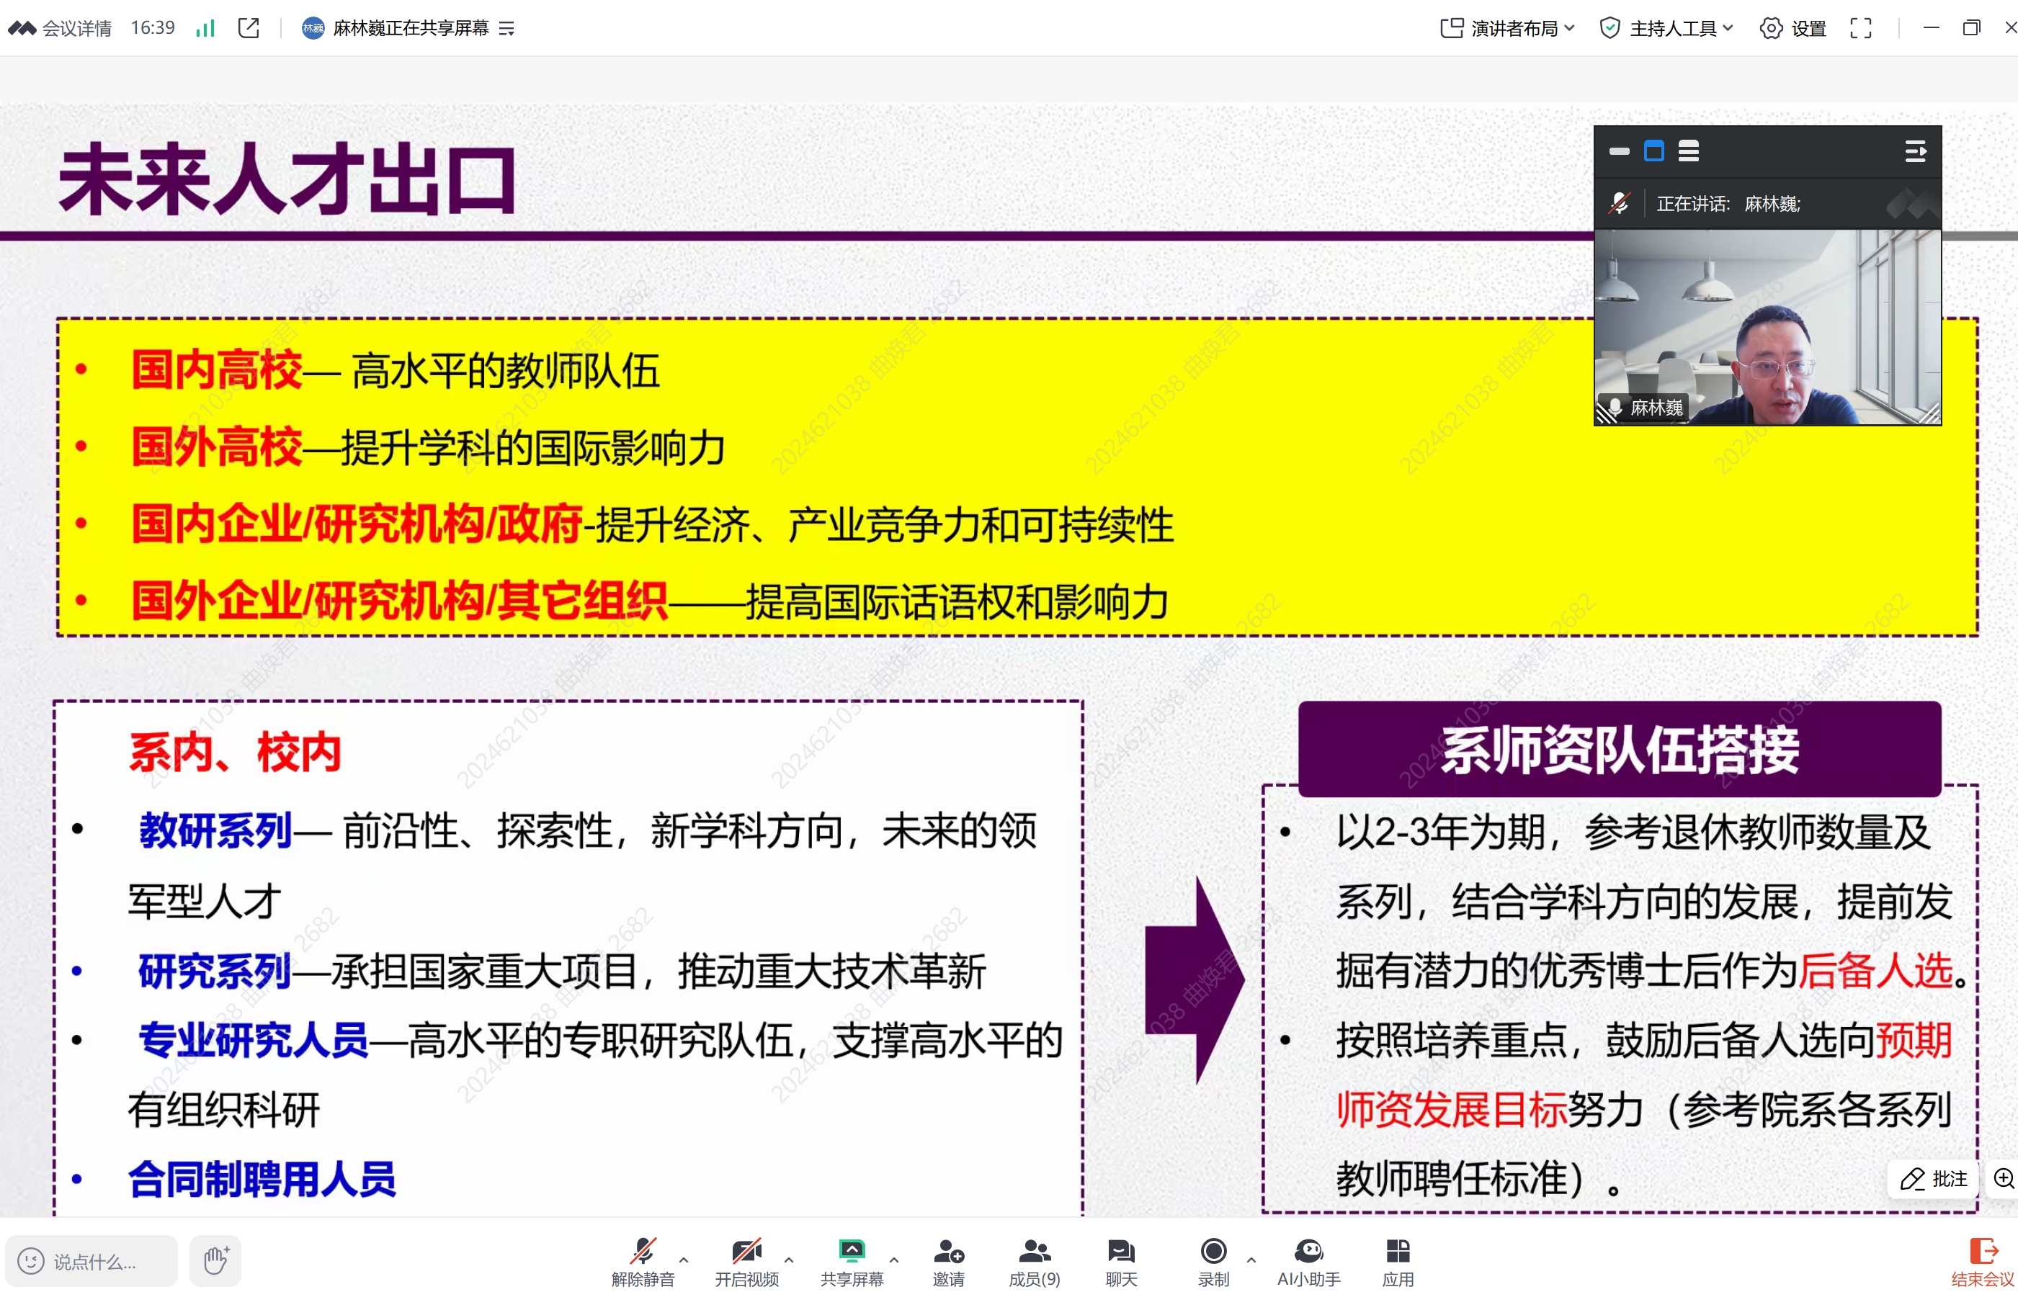Click slide text 国内高校
This screenshot has height=1310, width=2018.
click(217, 370)
